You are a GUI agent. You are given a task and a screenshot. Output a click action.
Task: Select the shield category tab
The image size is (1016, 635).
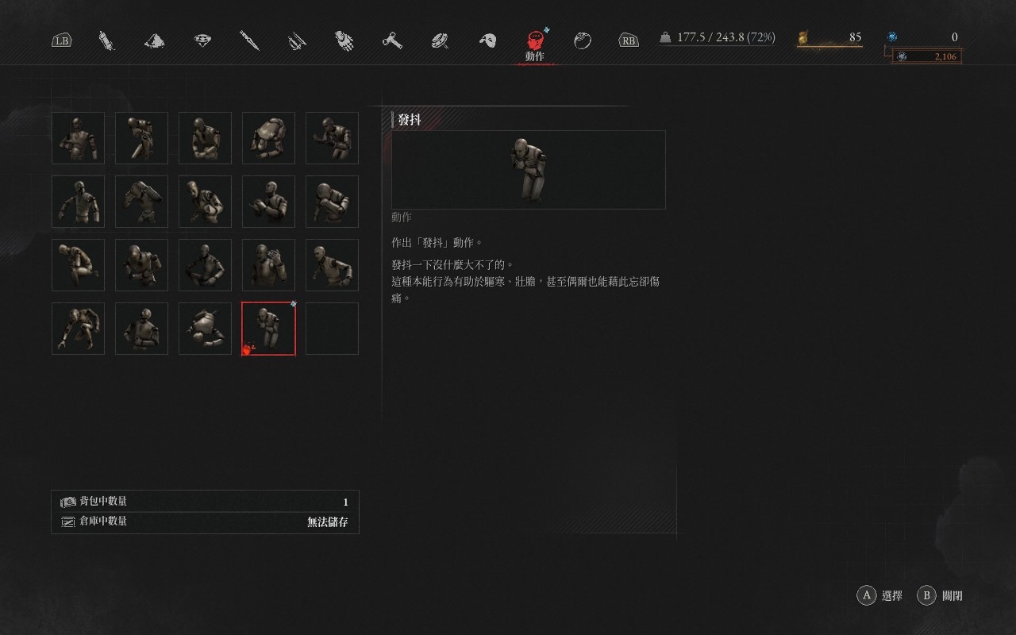[441, 40]
